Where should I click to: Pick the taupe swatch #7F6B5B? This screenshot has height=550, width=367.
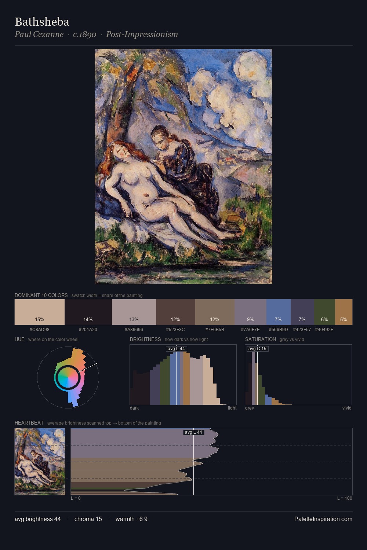(x=215, y=312)
